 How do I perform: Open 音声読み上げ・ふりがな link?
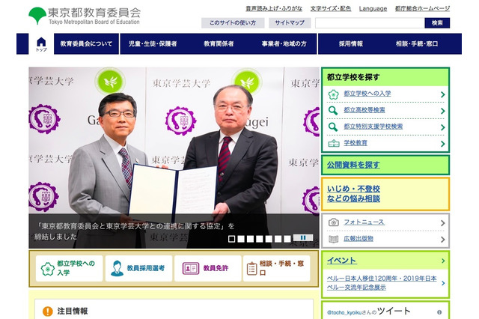click(x=274, y=8)
